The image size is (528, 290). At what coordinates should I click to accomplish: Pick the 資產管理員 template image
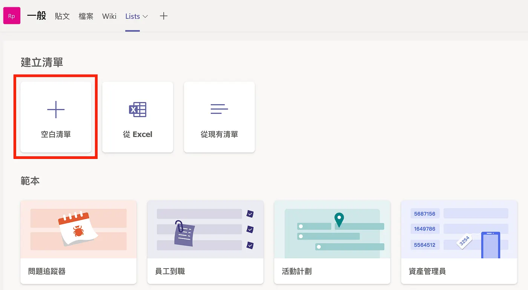(x=459, y=229)
